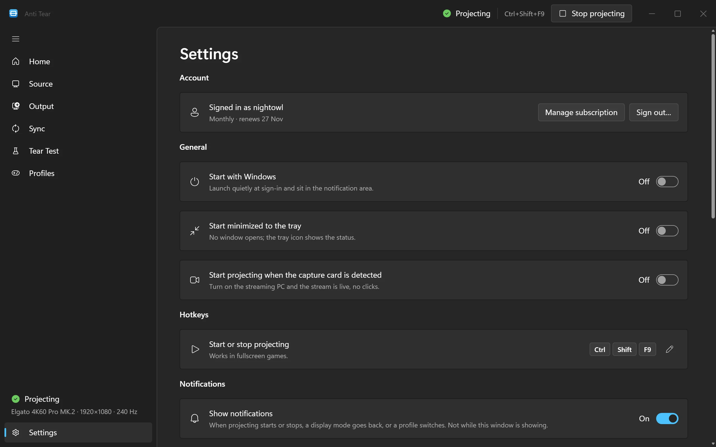
Task: Open the Home page
Action: tap(78, 61)
